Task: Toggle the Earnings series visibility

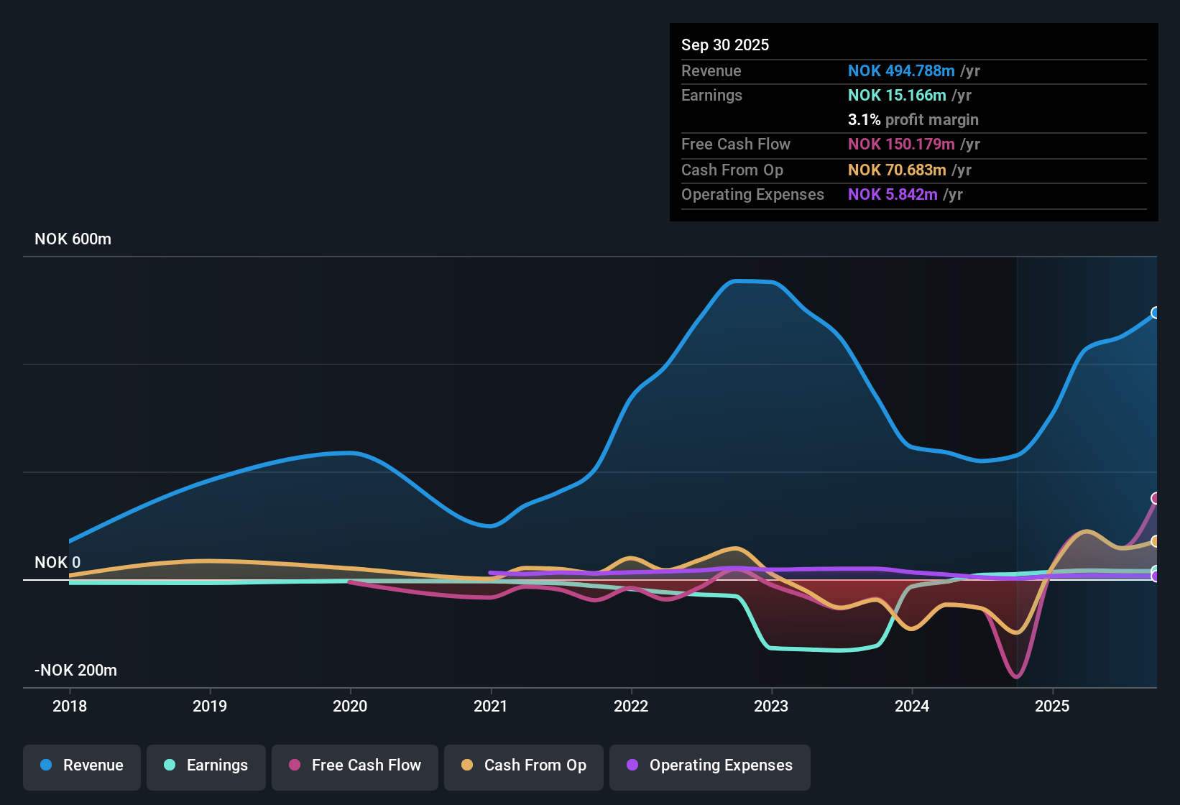Action: [x=206, y=765]
